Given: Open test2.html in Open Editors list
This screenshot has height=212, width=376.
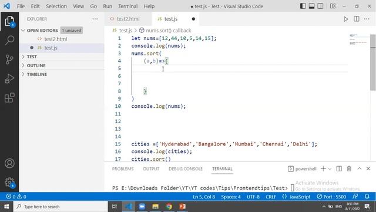Looking at the screenshot, I should point(62,39).
